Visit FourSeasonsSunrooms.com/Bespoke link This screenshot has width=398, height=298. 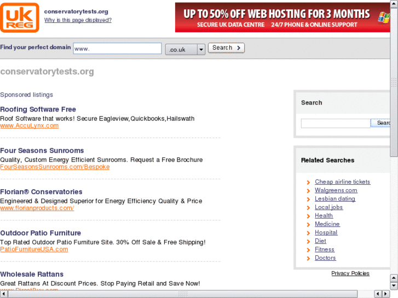(x=55, y=167)
